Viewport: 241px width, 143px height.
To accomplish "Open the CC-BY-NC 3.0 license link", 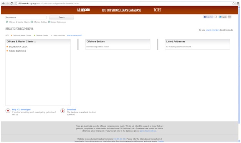I will 119,139.
